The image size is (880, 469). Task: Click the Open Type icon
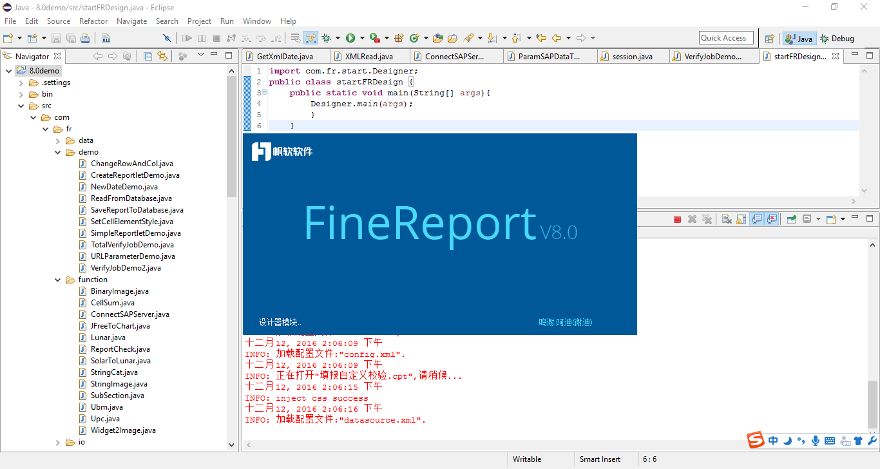(x=438, y=38)
